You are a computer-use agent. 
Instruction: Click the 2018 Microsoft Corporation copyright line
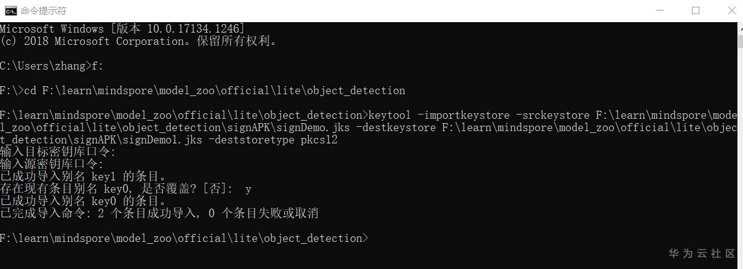(x=138, y=41)
